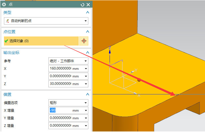Collapse the 输出坐标 section
This screenshot has height=132, width=205.
coord(87,53)
